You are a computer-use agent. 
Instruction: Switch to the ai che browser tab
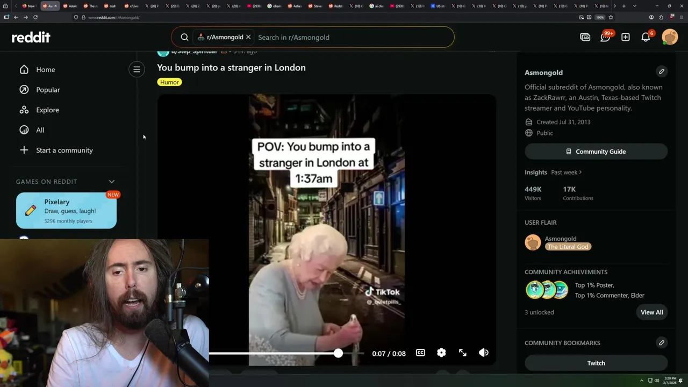pos(377,6)
